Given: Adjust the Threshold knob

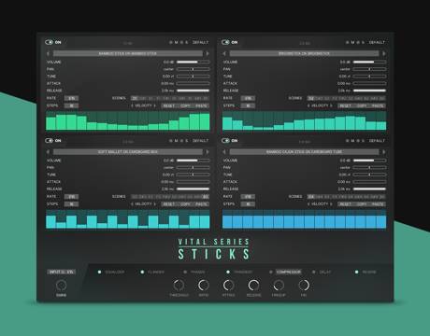Looking at the screenshot, I should click(179, 285).
